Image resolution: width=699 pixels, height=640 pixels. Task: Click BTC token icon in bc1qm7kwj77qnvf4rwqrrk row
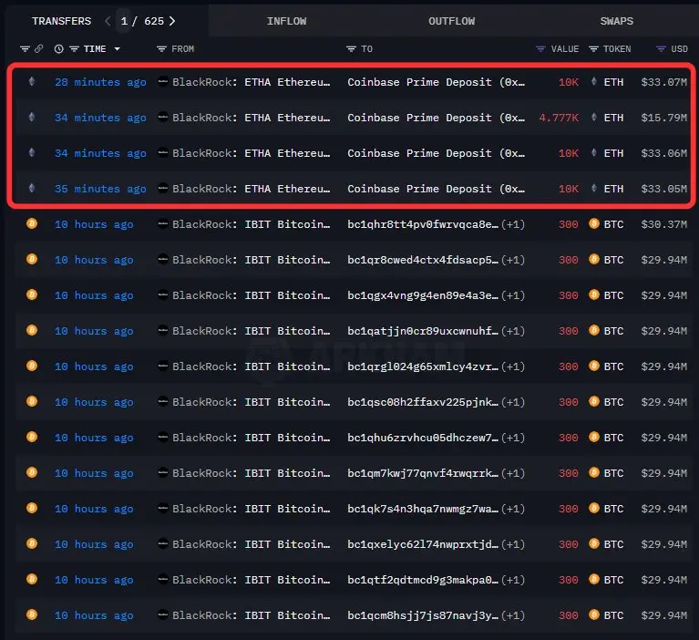[594, 472]
